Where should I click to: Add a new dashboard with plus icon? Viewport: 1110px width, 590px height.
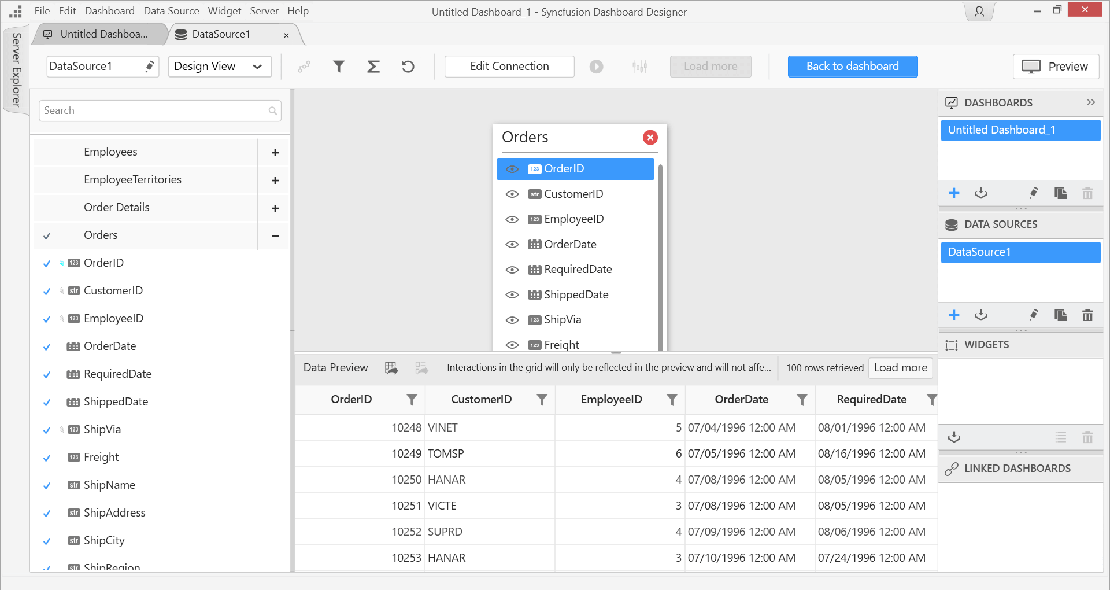pos(954,193)
